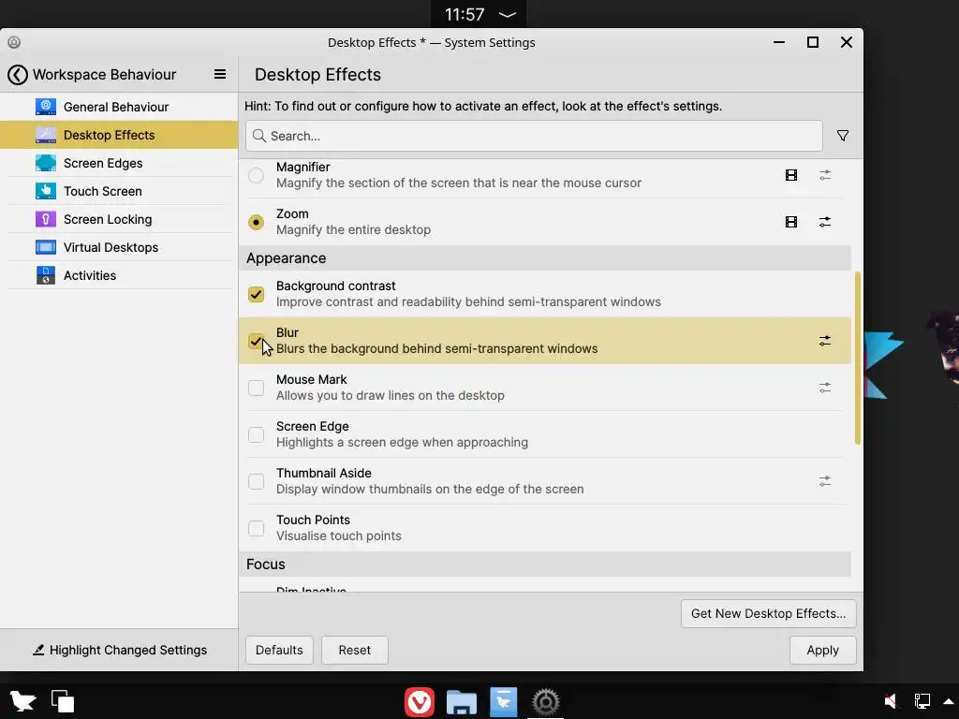Open Mouse Mark configuration icon
The width and height of the screenshot is (959, 719).
[x=824, y=388]
